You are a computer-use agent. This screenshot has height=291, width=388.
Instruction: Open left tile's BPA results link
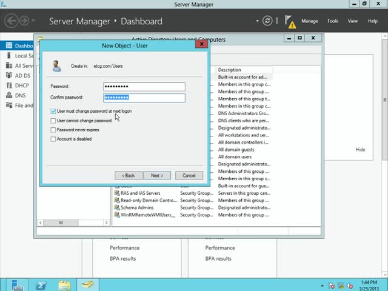(122, 259)
